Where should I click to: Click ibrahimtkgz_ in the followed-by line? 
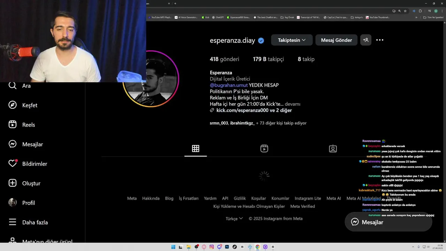242,123
